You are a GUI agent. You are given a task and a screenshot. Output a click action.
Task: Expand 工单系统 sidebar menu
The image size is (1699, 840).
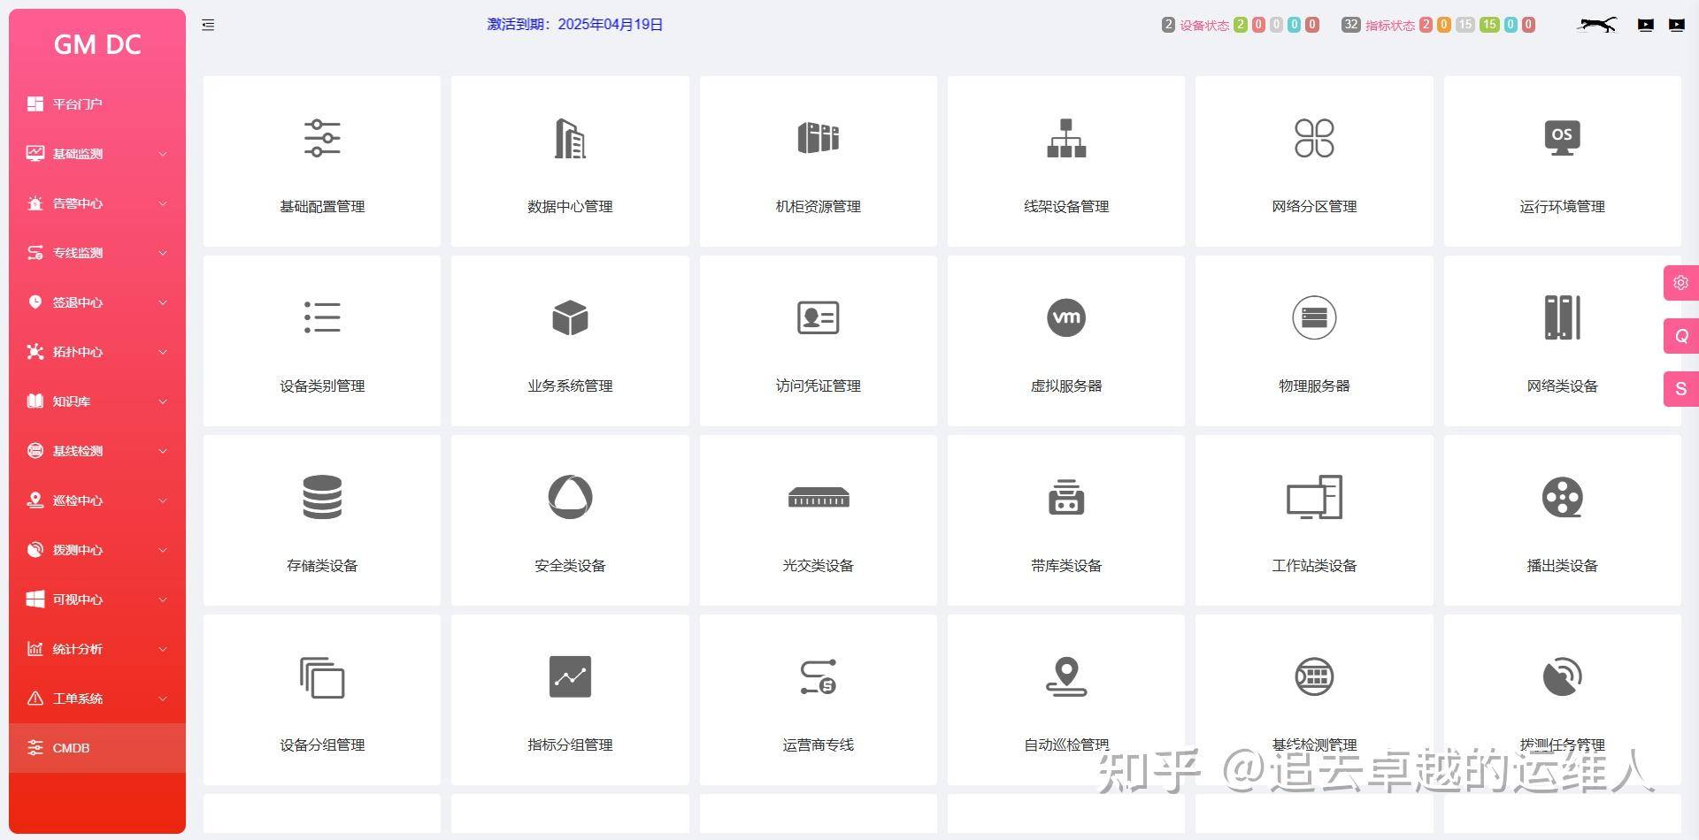pyautogui.click(x=97, y=699)
